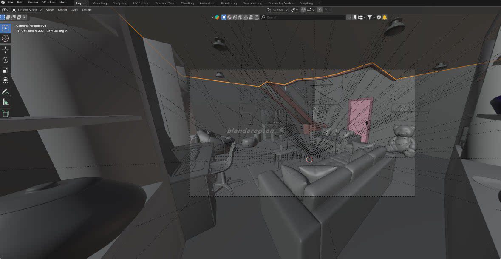The width and height of the screenshot is (501, 259).
Task: Expand the outliner display mode cube dropdown
Action: point(215,17)
